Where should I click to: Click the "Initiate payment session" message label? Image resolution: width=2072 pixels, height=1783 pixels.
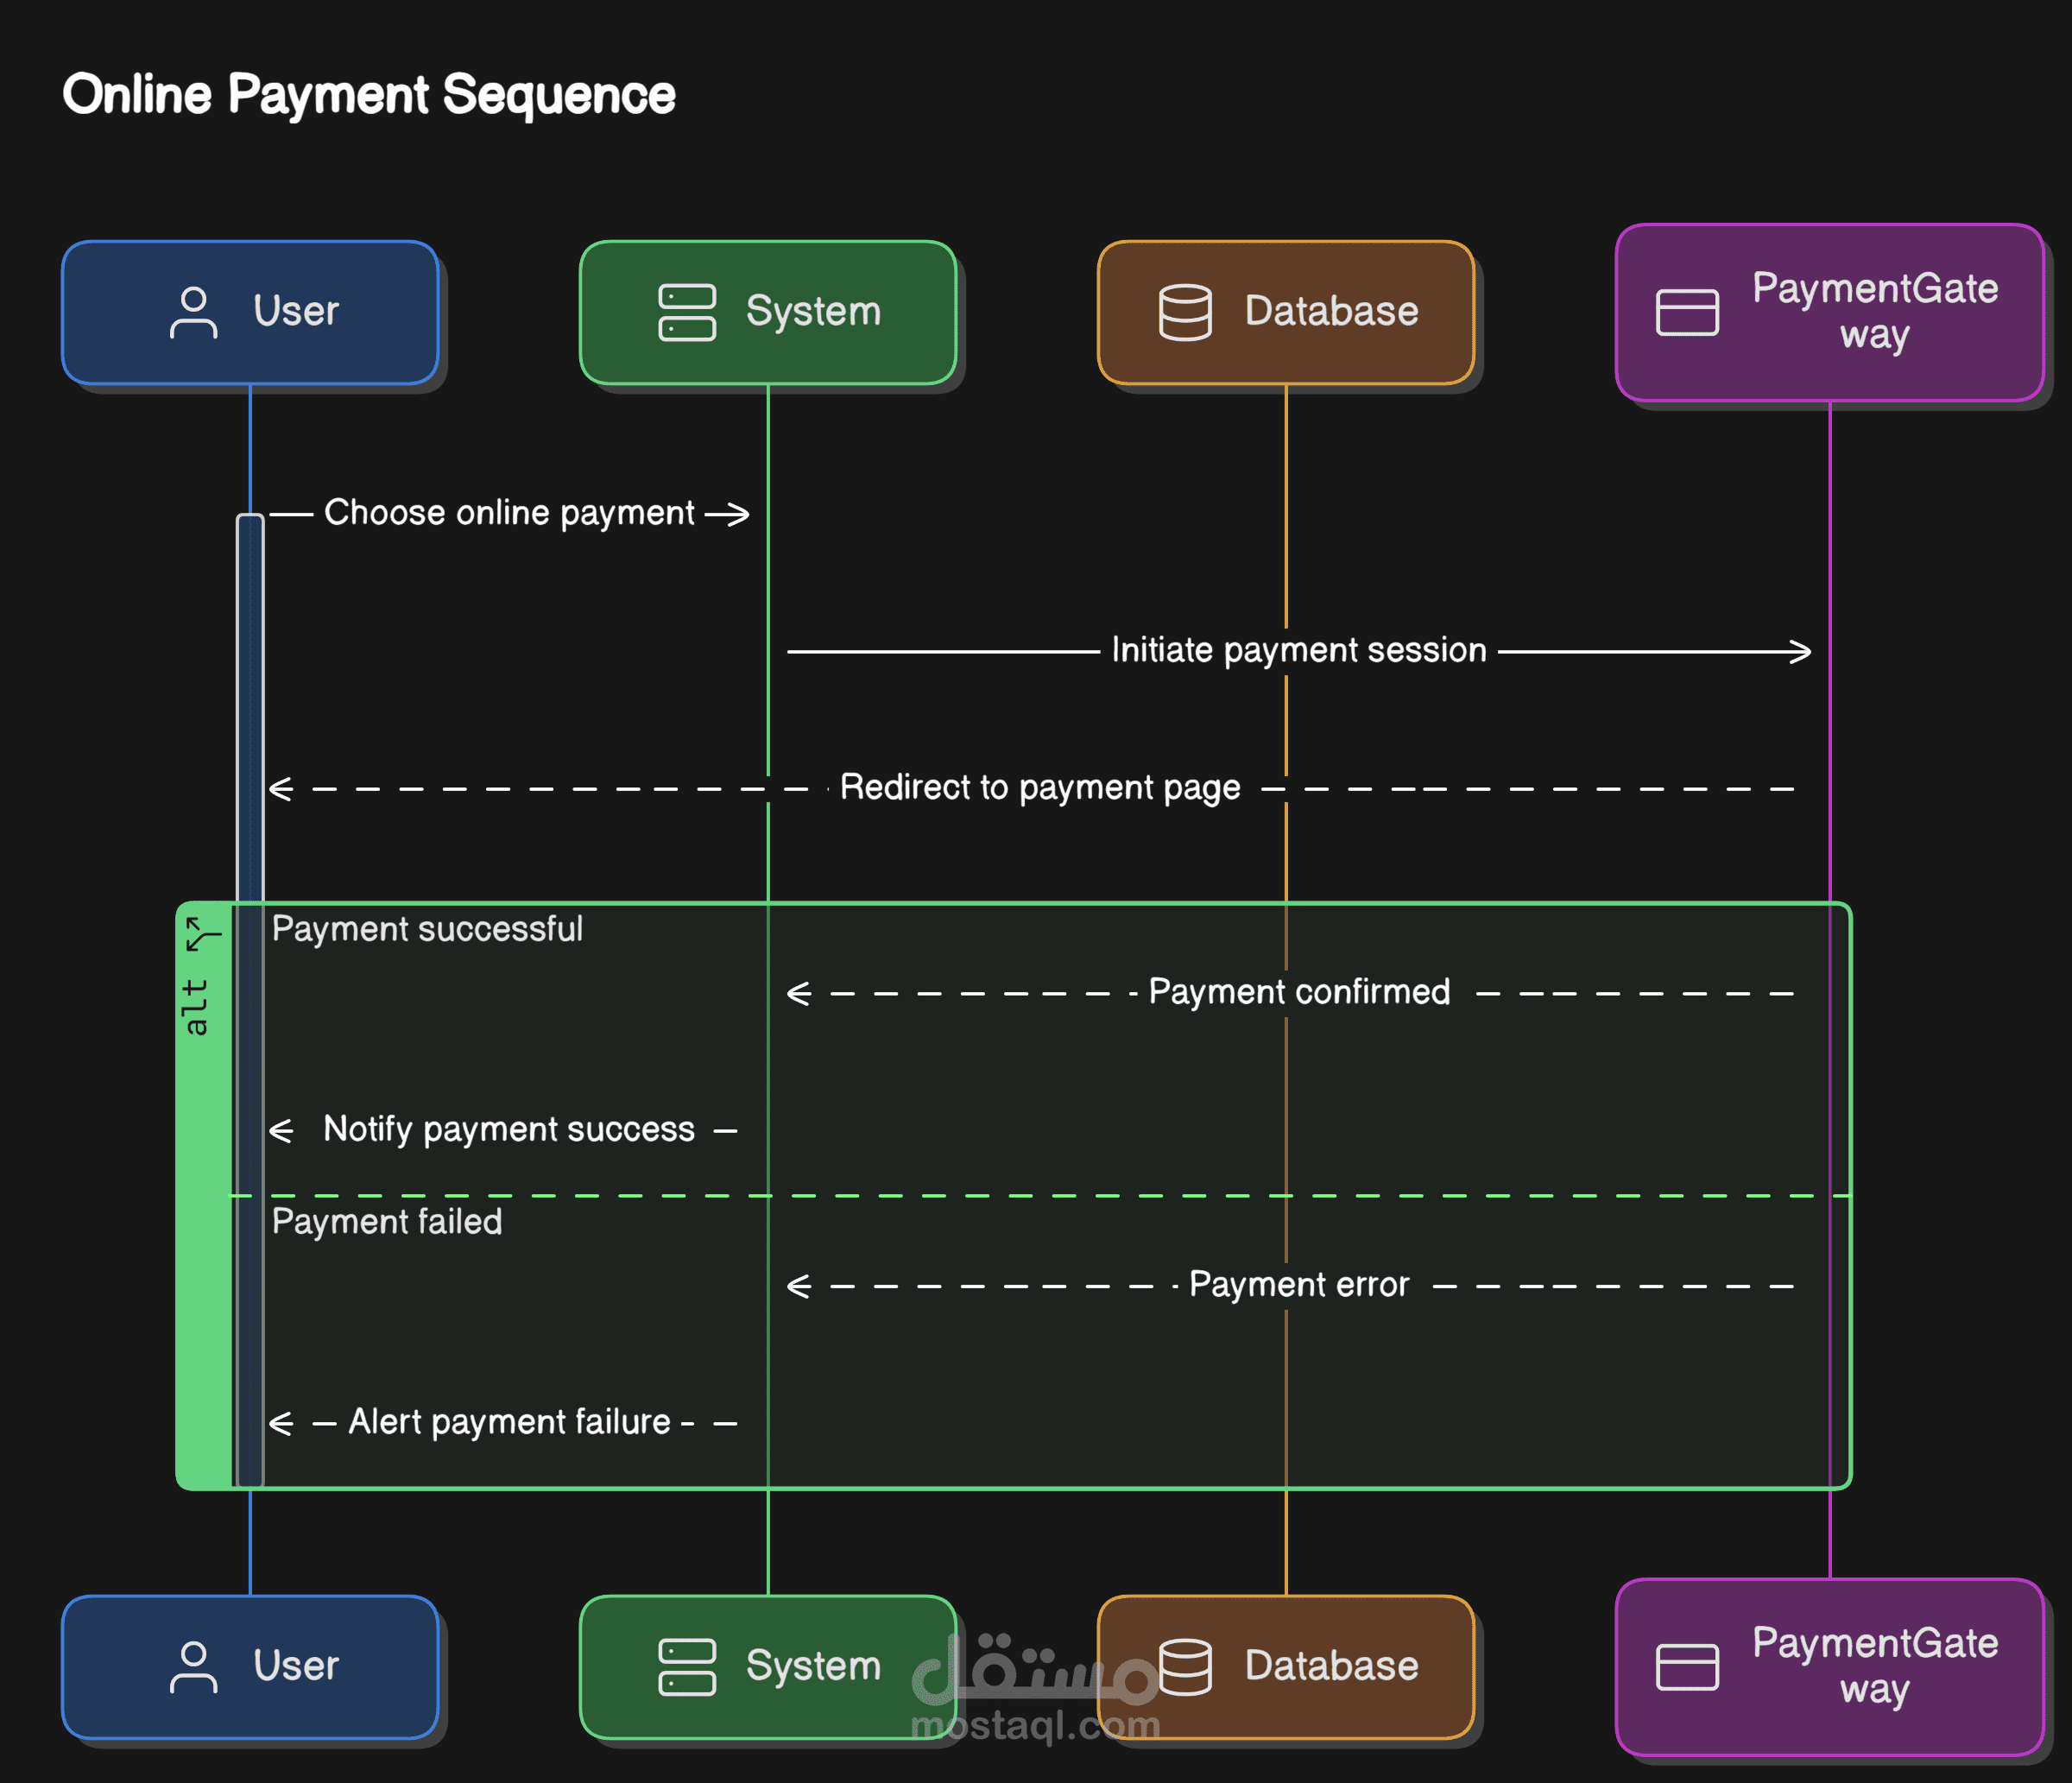1299,651
